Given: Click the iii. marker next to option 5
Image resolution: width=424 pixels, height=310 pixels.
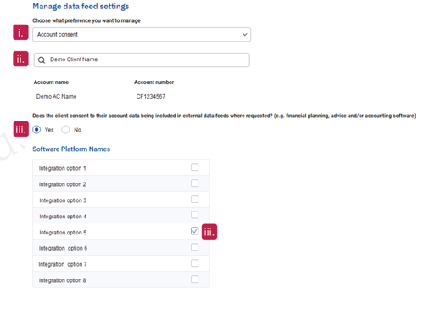Looking at the screenshot, I should [209, 232].
